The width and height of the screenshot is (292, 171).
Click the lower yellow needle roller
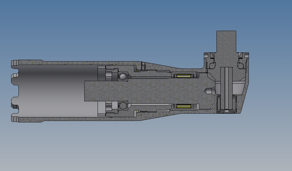click(x=184, y=105)
